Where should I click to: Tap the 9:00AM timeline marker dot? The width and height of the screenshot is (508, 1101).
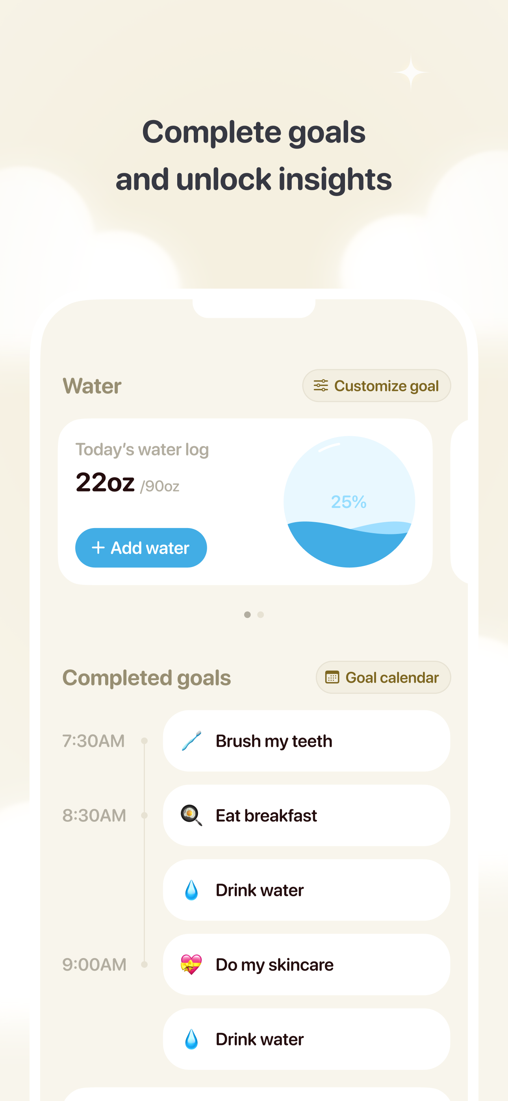(x=145, y=965)
